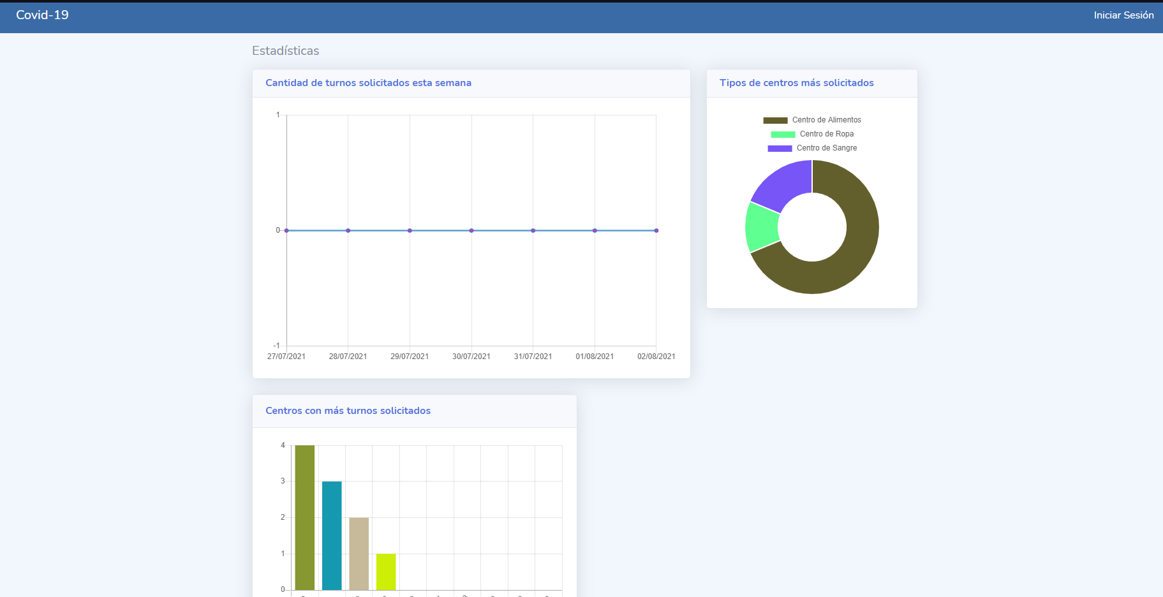Click the 02/08/2021 axis label
The image size is (1163, 597).
pos(656,357)
